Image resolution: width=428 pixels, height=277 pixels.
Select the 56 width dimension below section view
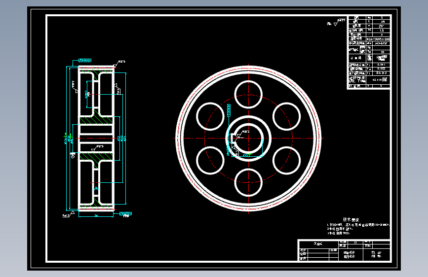(96, 215)
